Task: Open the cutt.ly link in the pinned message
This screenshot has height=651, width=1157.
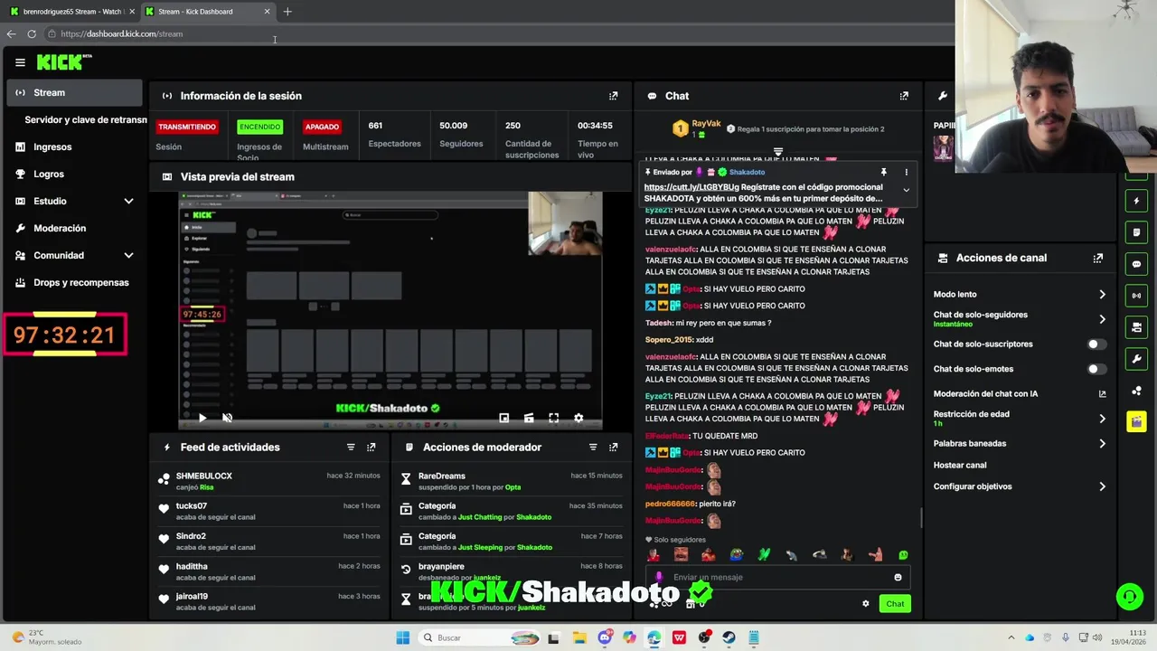Action: coord(691,187)
